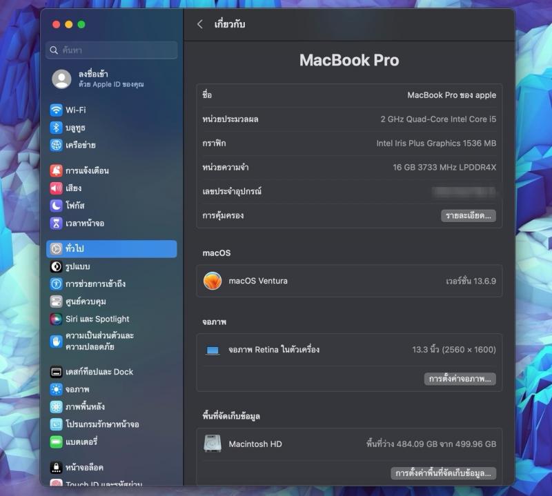Screen dimensions: 552x496
Task: Go back using the chevron arrow
Action: tap(200, 24)
